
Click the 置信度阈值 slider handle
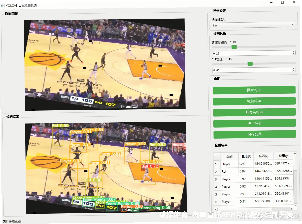234,47
